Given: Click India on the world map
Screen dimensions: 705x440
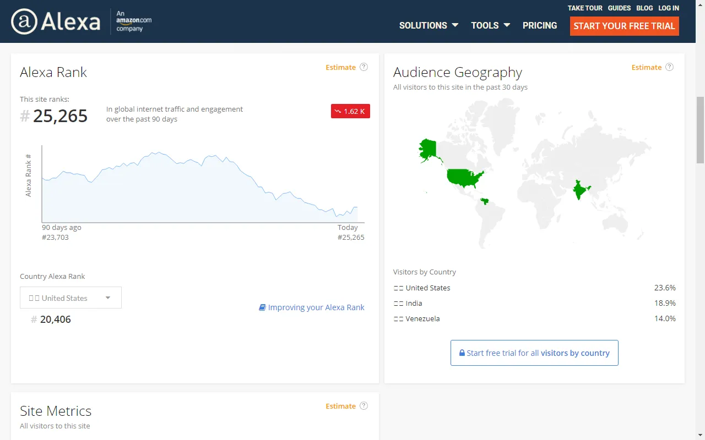Looking at the screenshot, I should (x=581, y=190).
